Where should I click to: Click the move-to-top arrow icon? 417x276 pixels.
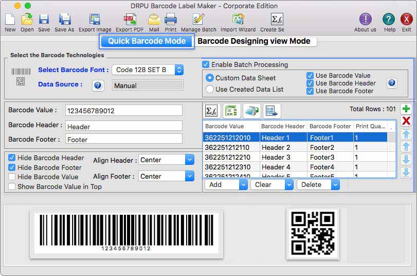point(406,134)
